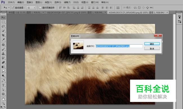Viewport: 183px width, 109px height.
Task: Open the 文件(F) menu
Action: [11, 2]
